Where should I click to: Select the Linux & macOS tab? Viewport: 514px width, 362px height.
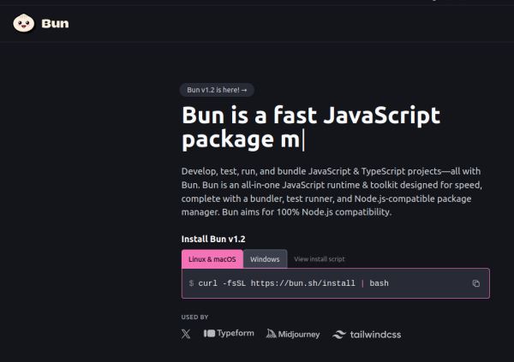point(212,259)
